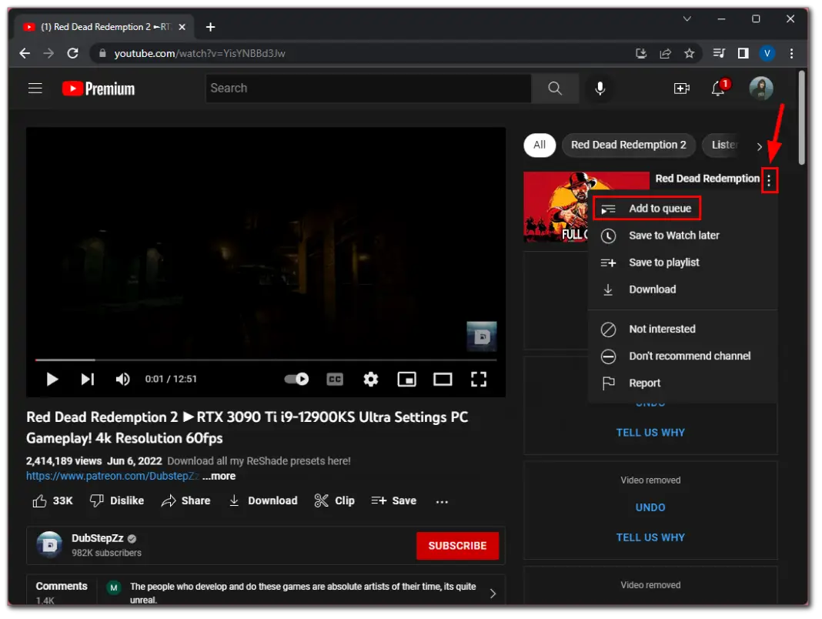Screen dimensions: 822x619
Task: Hit the red SUBSCRIBE button
Action: coord(457,545)
